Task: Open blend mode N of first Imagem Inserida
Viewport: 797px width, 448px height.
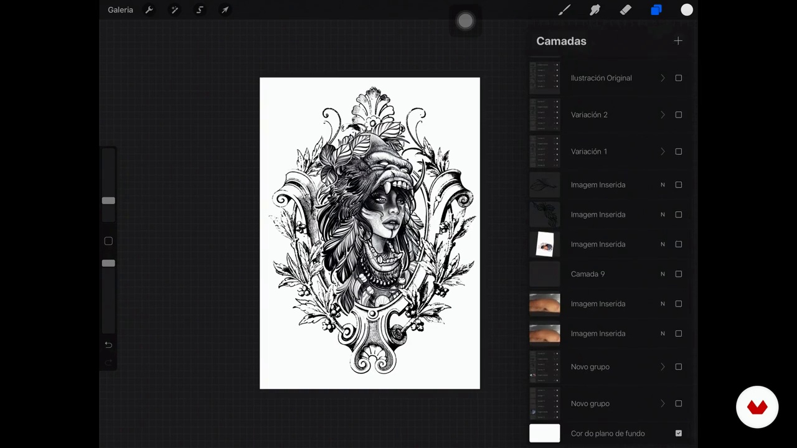Action: click(663, 185)
